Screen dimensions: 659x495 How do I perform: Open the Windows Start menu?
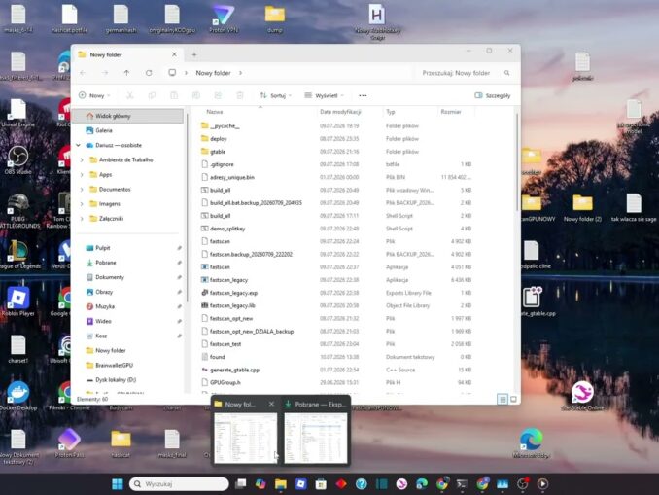click(118, 484)
